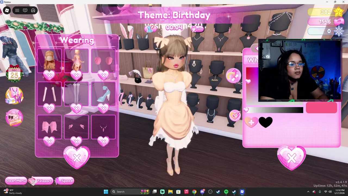Viewport: 348px width, 196px height.
Task: Open the hamburger menu in the top bar
Action: coord(17,10)
